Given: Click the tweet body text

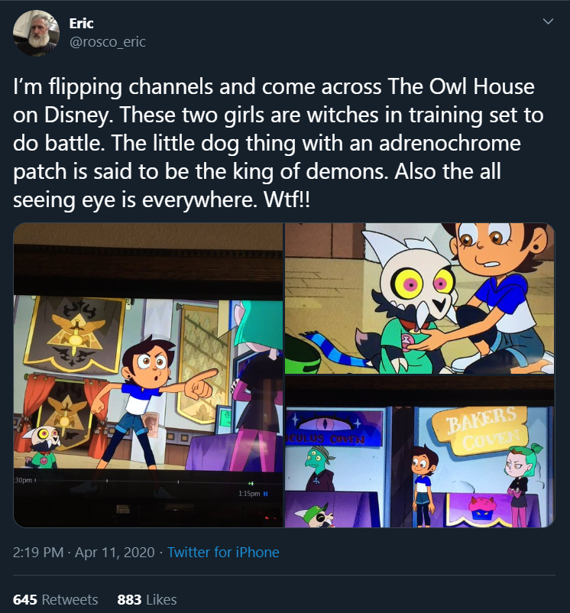Looking at the screenshot, I should coord(278,143).
